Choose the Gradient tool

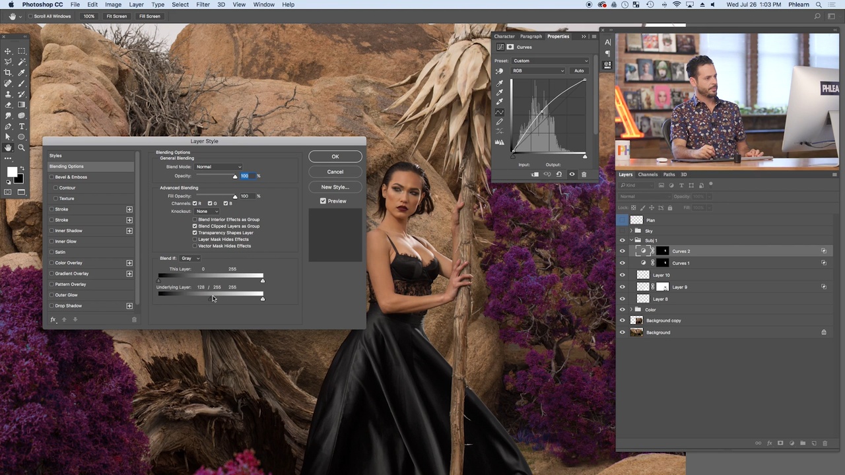tap(21, 105)
